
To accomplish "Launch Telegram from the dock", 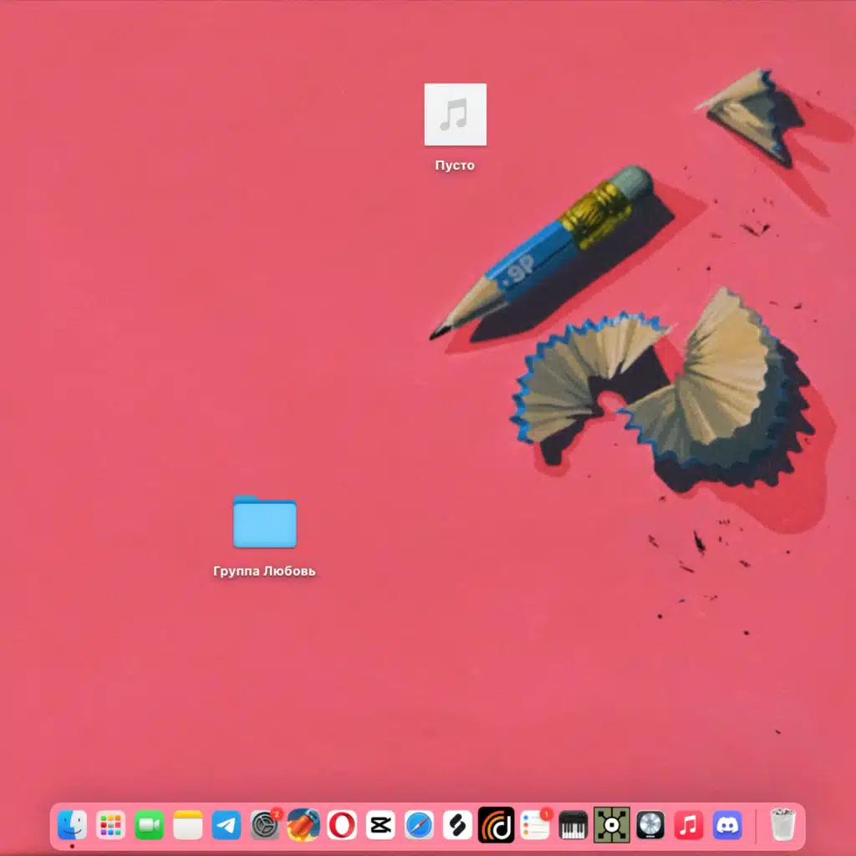I will tap(226, 825).
